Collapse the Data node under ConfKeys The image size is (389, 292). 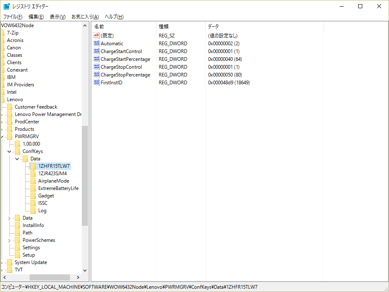point(17,159)
